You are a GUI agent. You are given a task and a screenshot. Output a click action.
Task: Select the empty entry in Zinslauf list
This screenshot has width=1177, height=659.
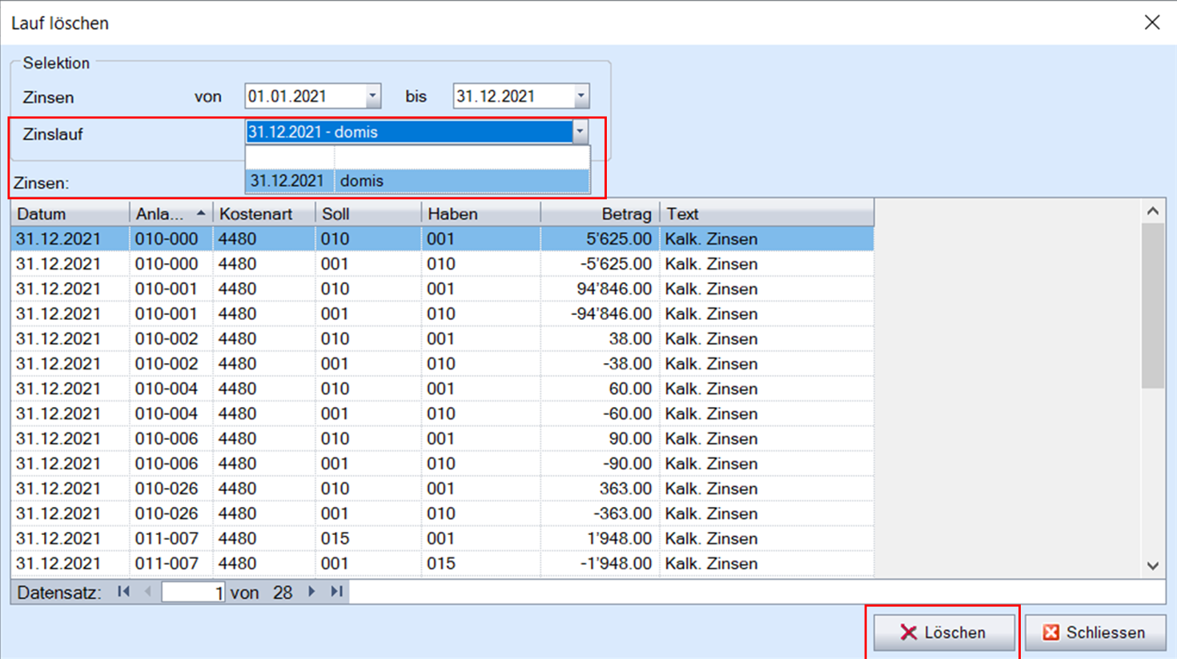416,158
